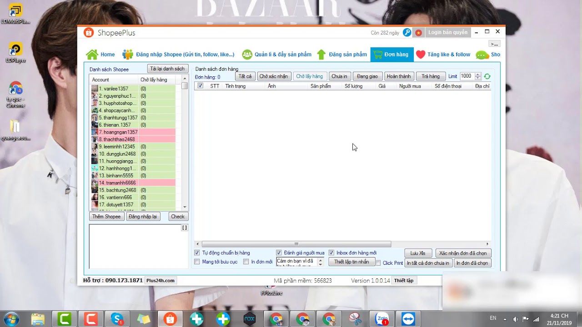
Task: Click the volume icon in system tray
Action: click(515, 319)
